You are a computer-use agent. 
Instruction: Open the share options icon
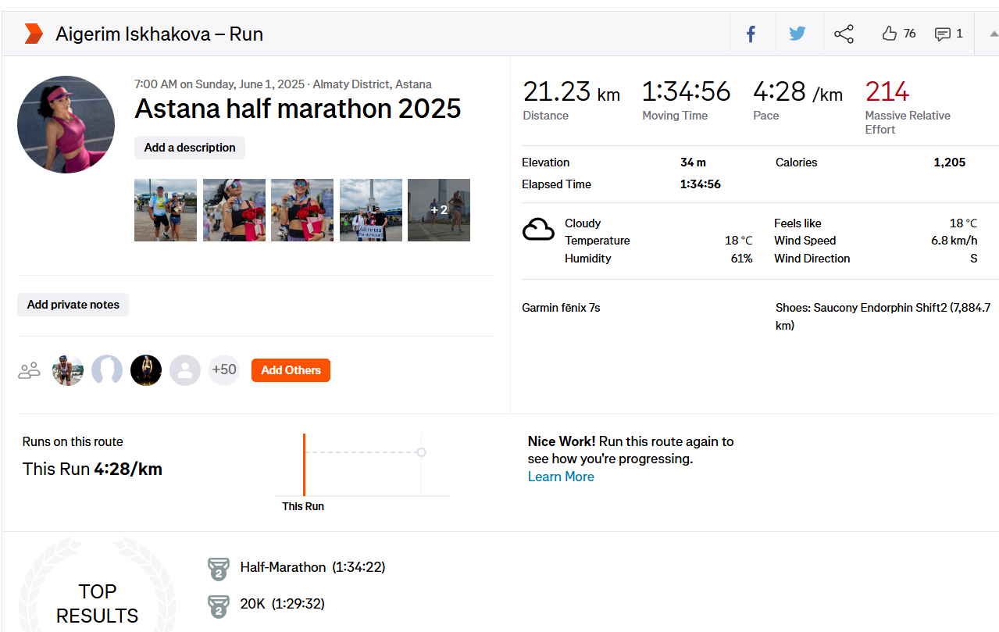click(x=844, y=34)
